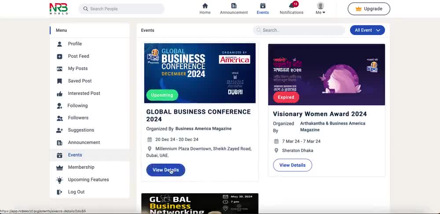Click the sidebar Events calendar icon
The height and width of the screenshot is (214, 440).
59,155
